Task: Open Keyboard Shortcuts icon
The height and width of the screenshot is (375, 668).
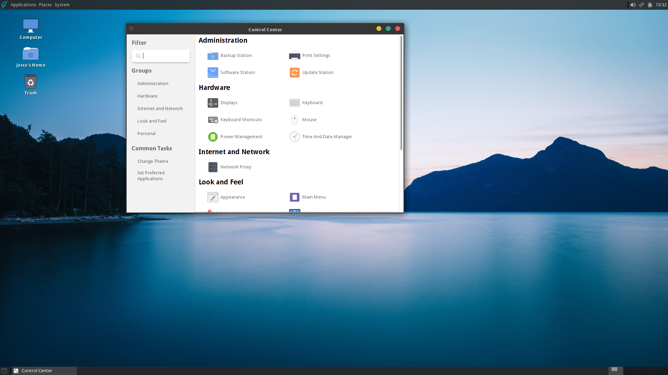Action: tap(213, 120)
